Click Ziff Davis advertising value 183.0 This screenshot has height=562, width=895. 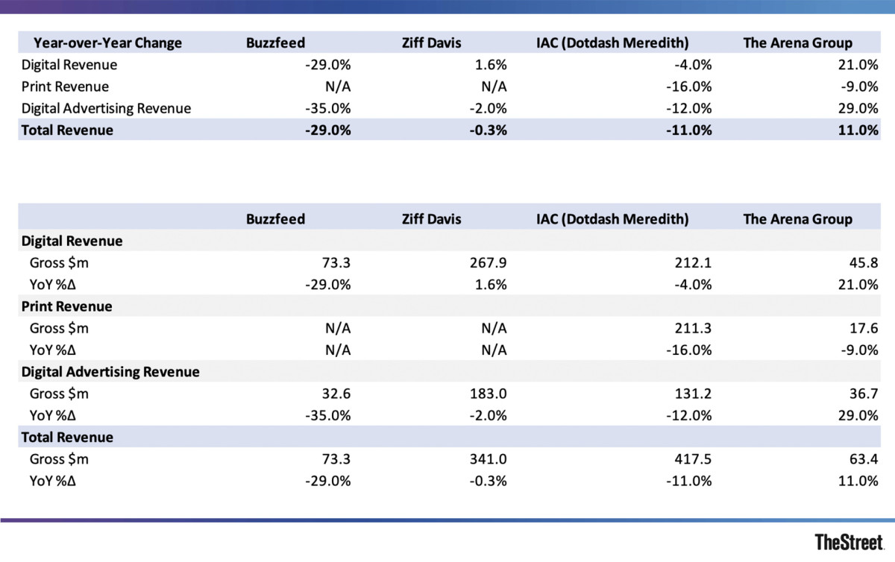tap(489, 394)
